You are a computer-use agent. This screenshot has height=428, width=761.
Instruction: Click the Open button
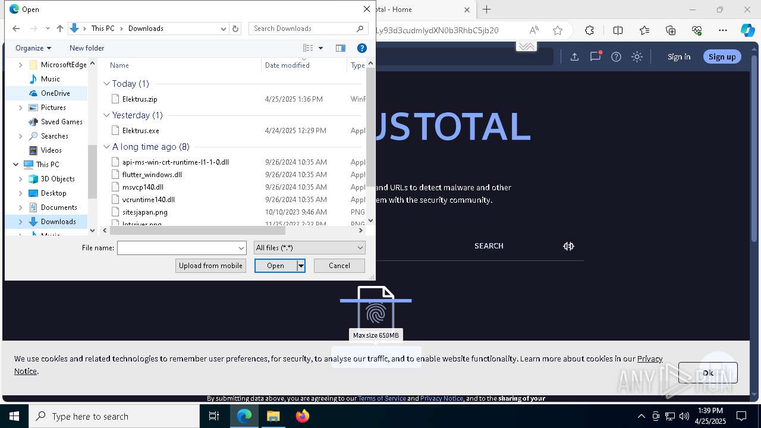point(275,266)
